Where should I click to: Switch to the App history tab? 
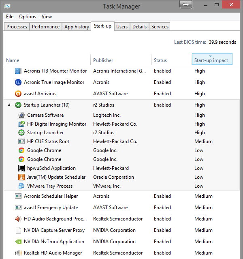77,27
